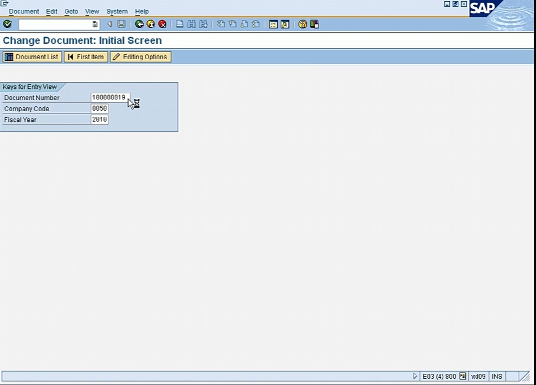Click inside the transaction command field
Screen dimensions: 536x385
(55, 24)
